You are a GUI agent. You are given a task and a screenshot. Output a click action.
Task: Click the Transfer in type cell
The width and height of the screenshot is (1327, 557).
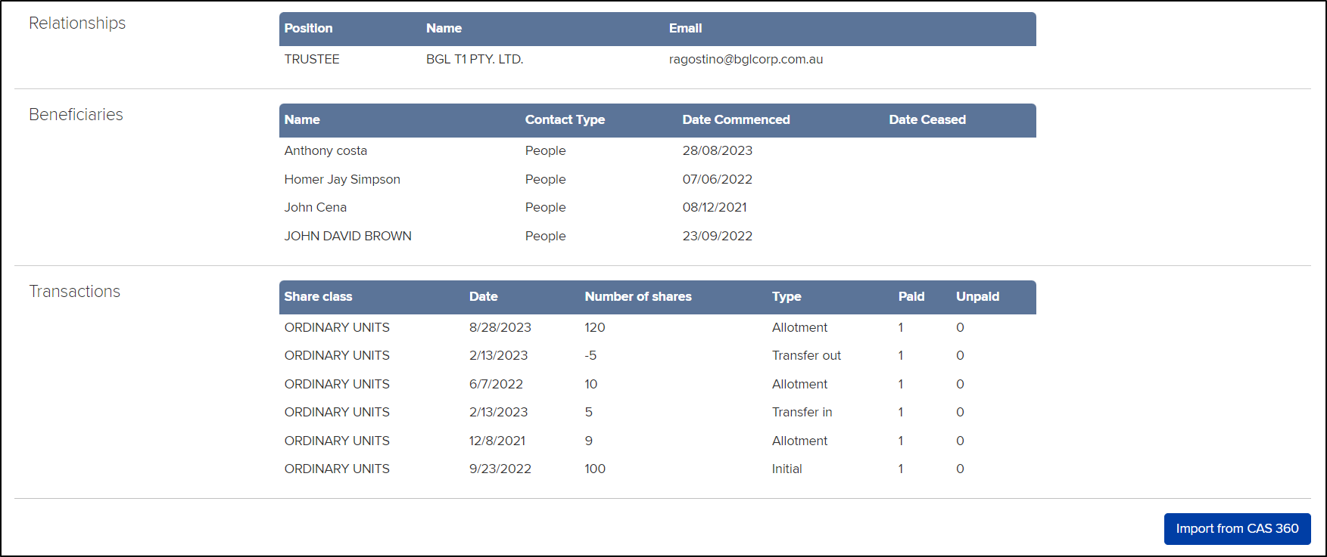click(x=802, y=412)
